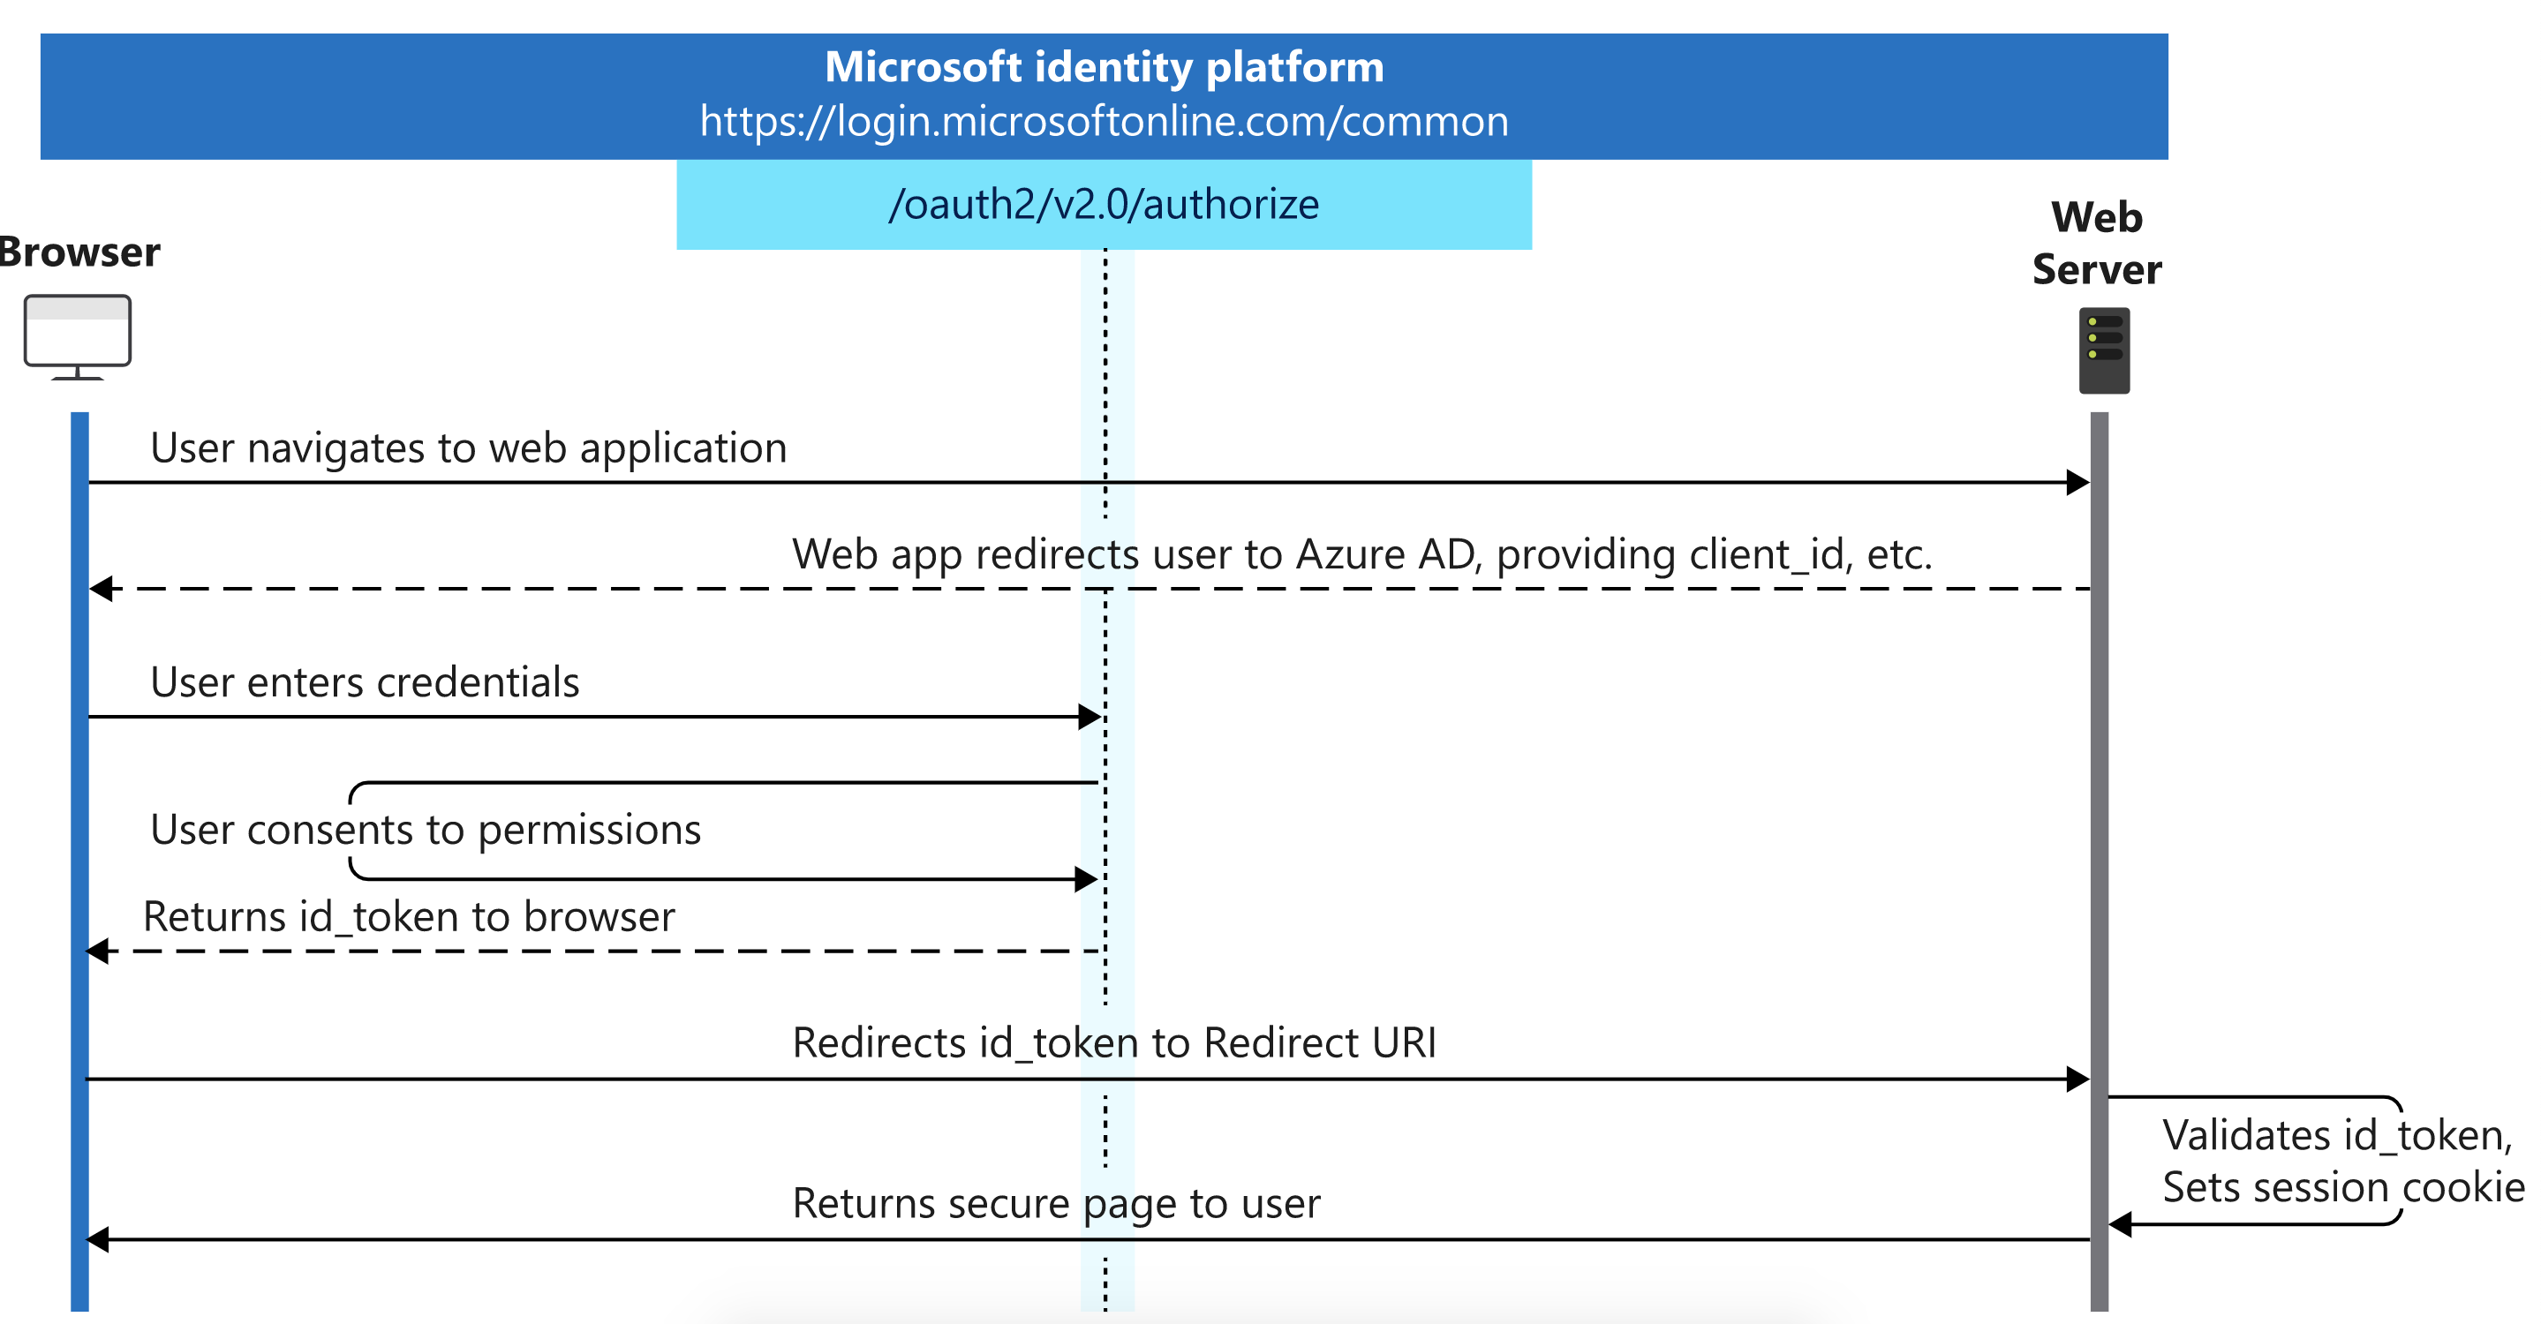
Task: Click the blue Browser lifeline bar
Action: click(79, 789)
